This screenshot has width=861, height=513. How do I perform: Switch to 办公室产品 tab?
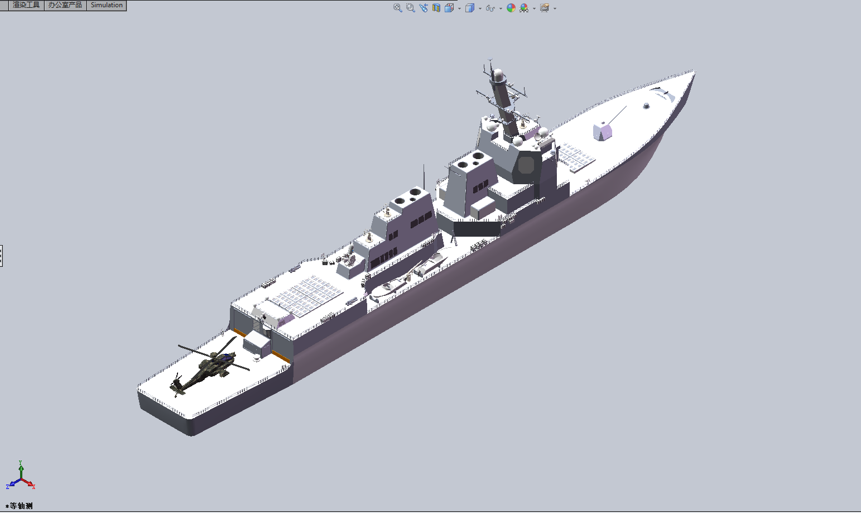65,5
